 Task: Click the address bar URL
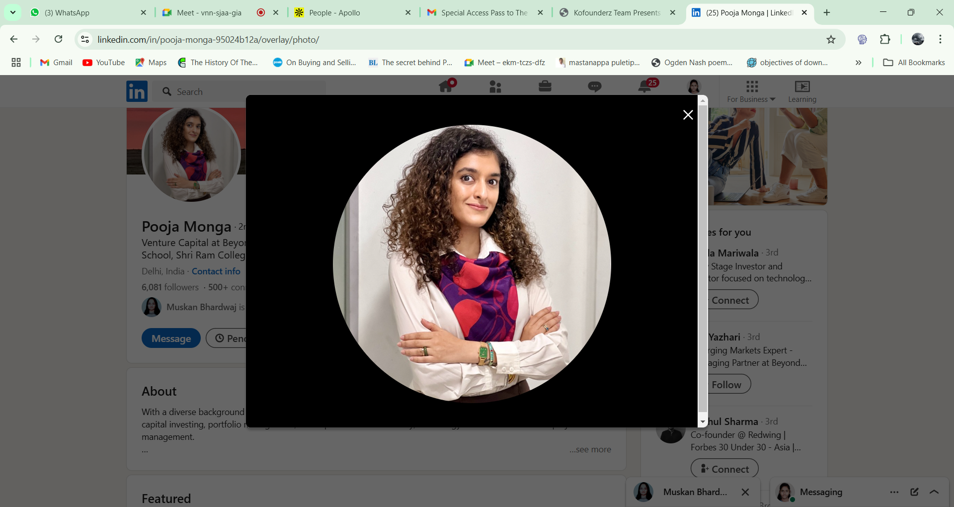pyautogui.click(x=208, y=40)
